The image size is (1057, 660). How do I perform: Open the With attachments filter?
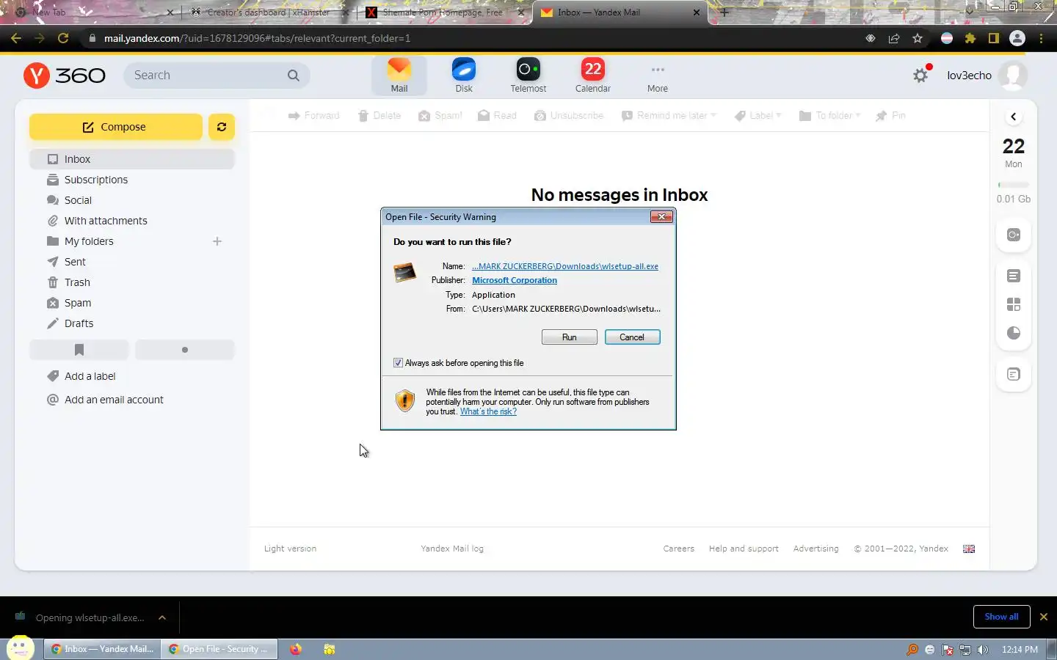tap(132, 221)
